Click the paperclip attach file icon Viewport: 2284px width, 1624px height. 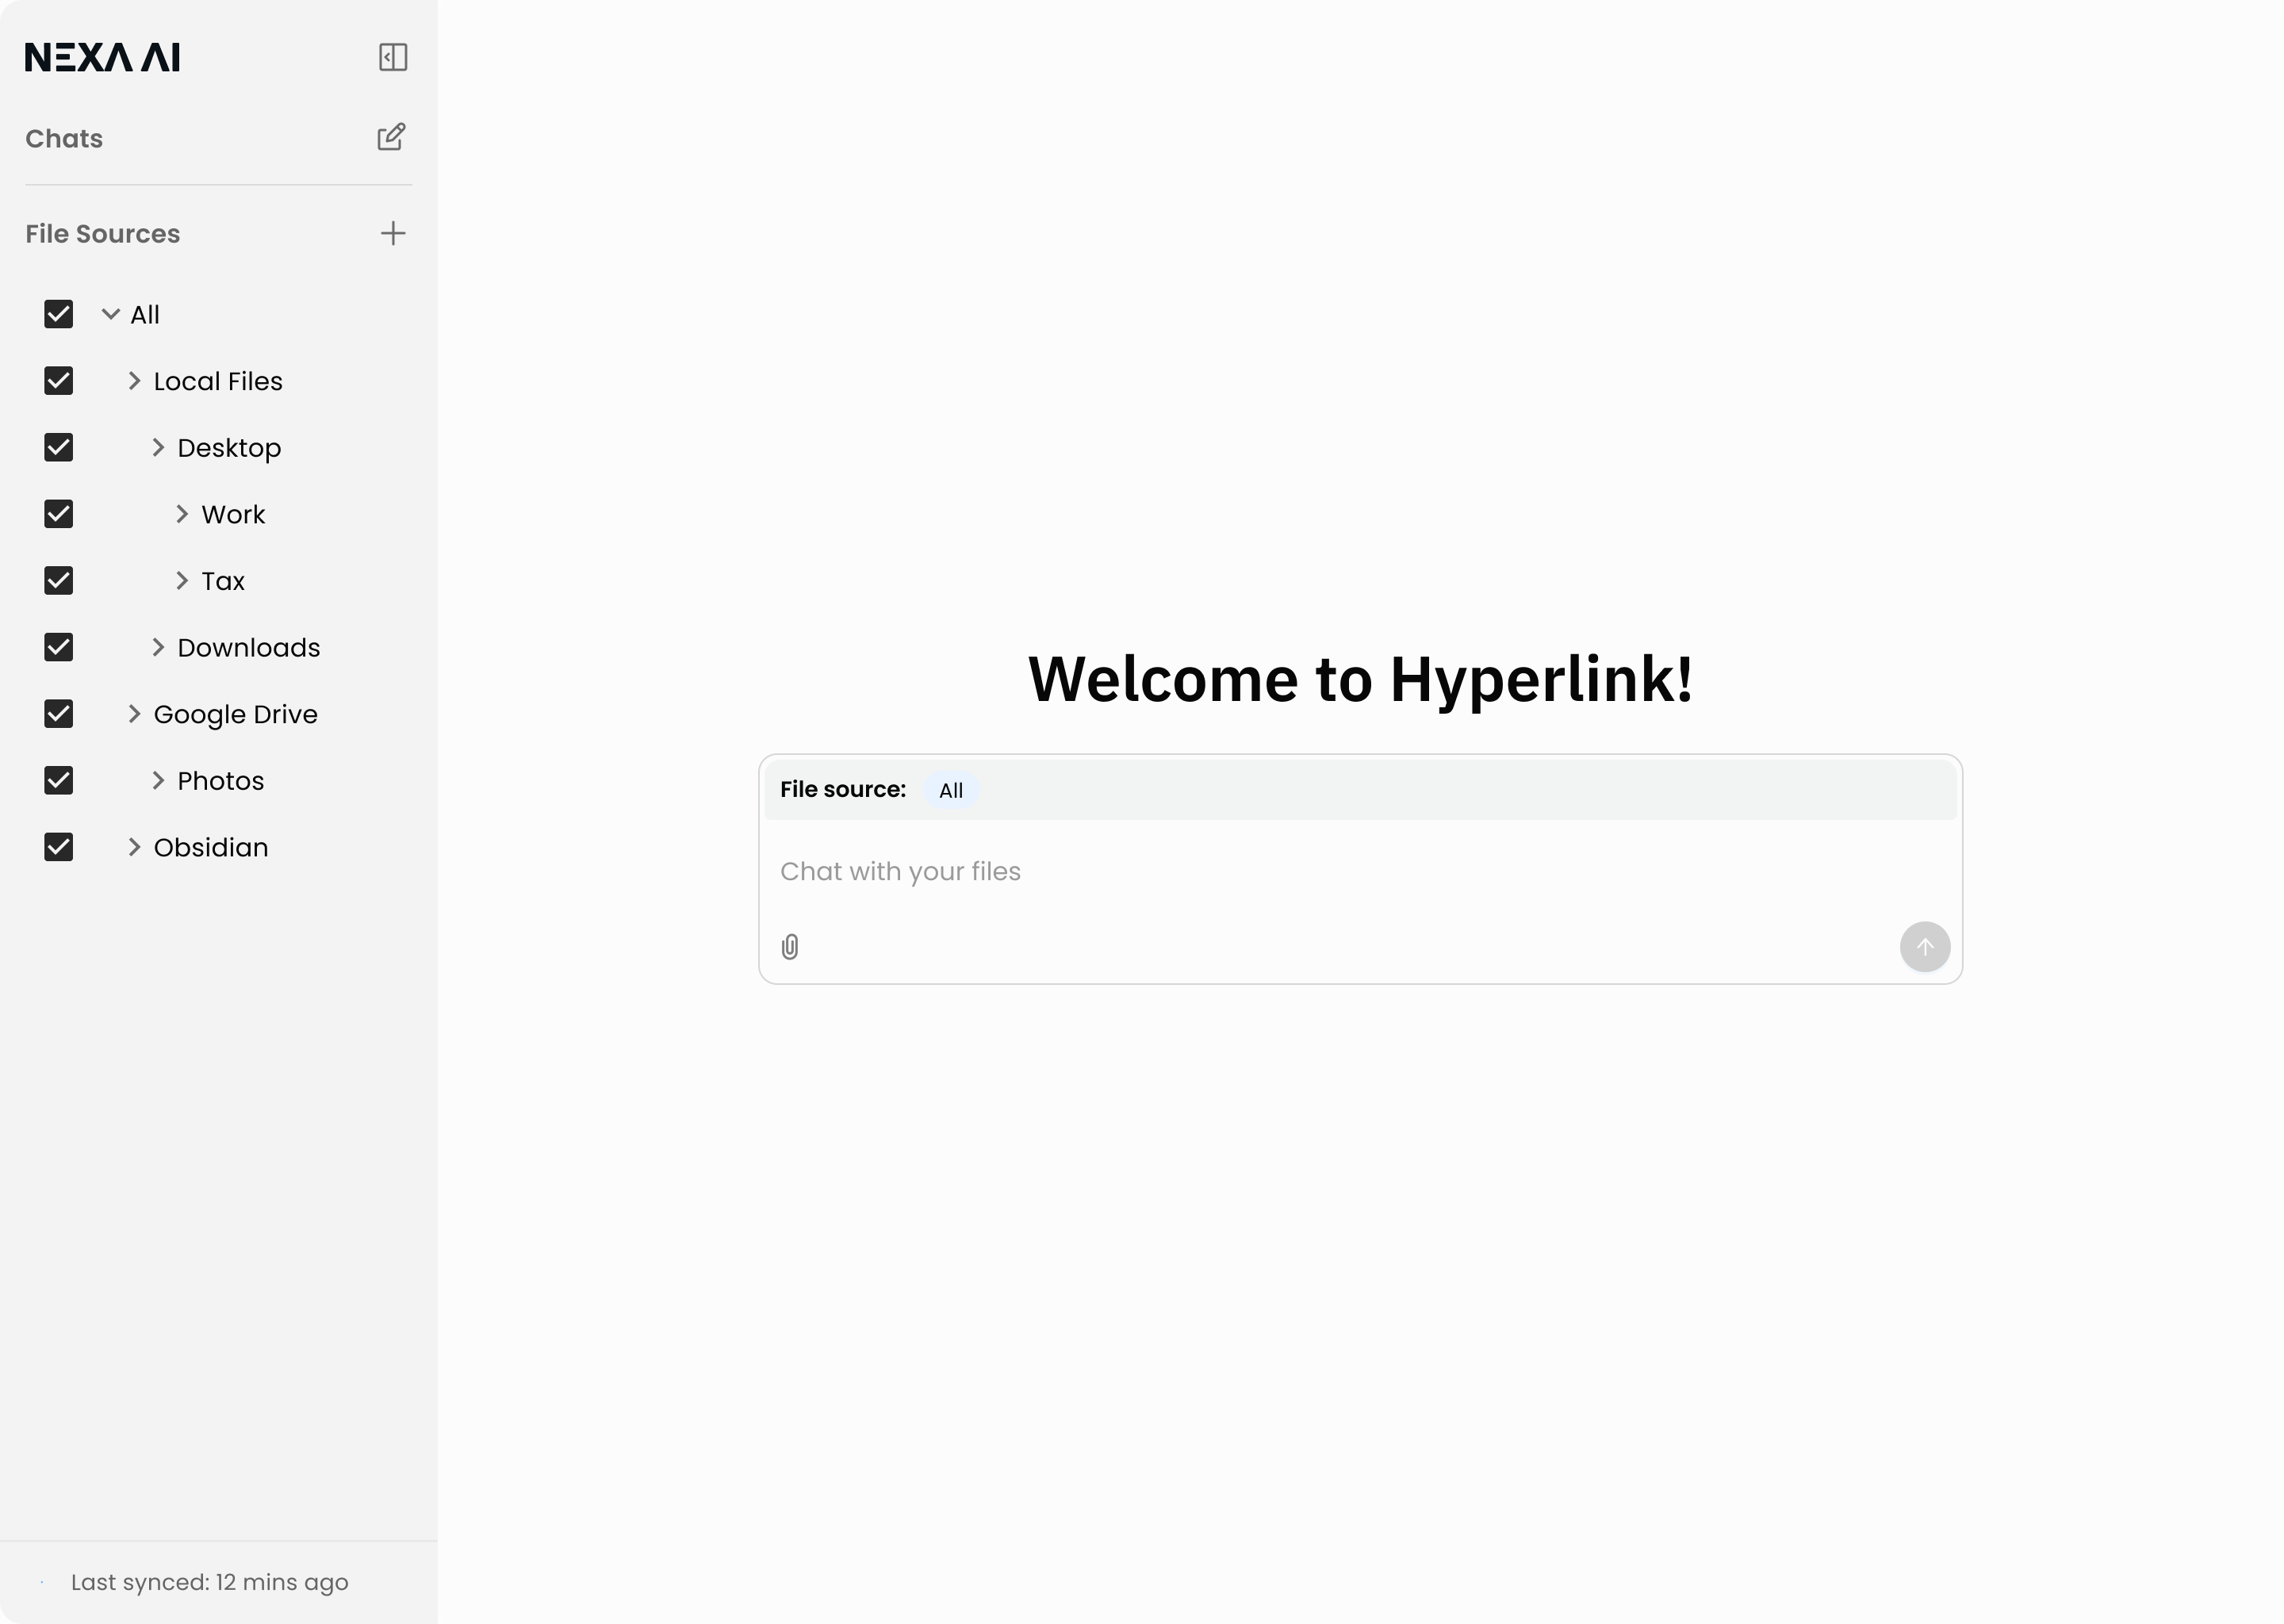[x=790, y=947]
